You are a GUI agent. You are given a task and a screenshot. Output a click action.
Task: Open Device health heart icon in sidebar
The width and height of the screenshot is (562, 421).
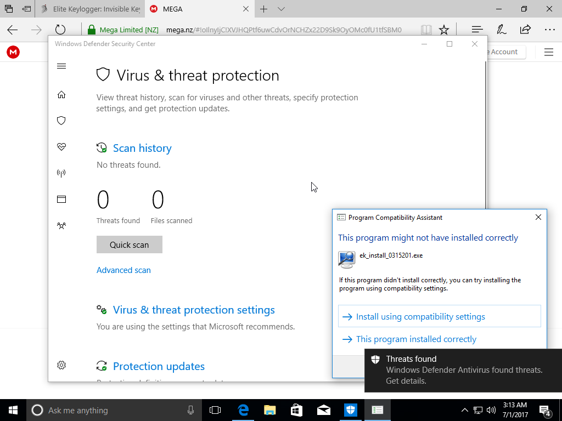click(61, 147)
